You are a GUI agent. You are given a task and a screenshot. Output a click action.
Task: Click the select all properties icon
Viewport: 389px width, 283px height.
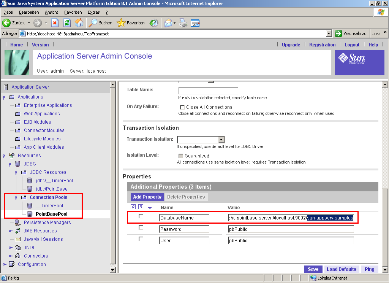133,207
